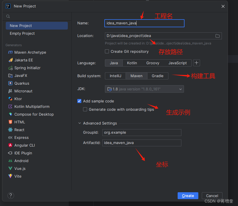This screenshot has width=238, height=206.
Task: Click Jakarta EE label text
Action: click(x=24, y=60)
